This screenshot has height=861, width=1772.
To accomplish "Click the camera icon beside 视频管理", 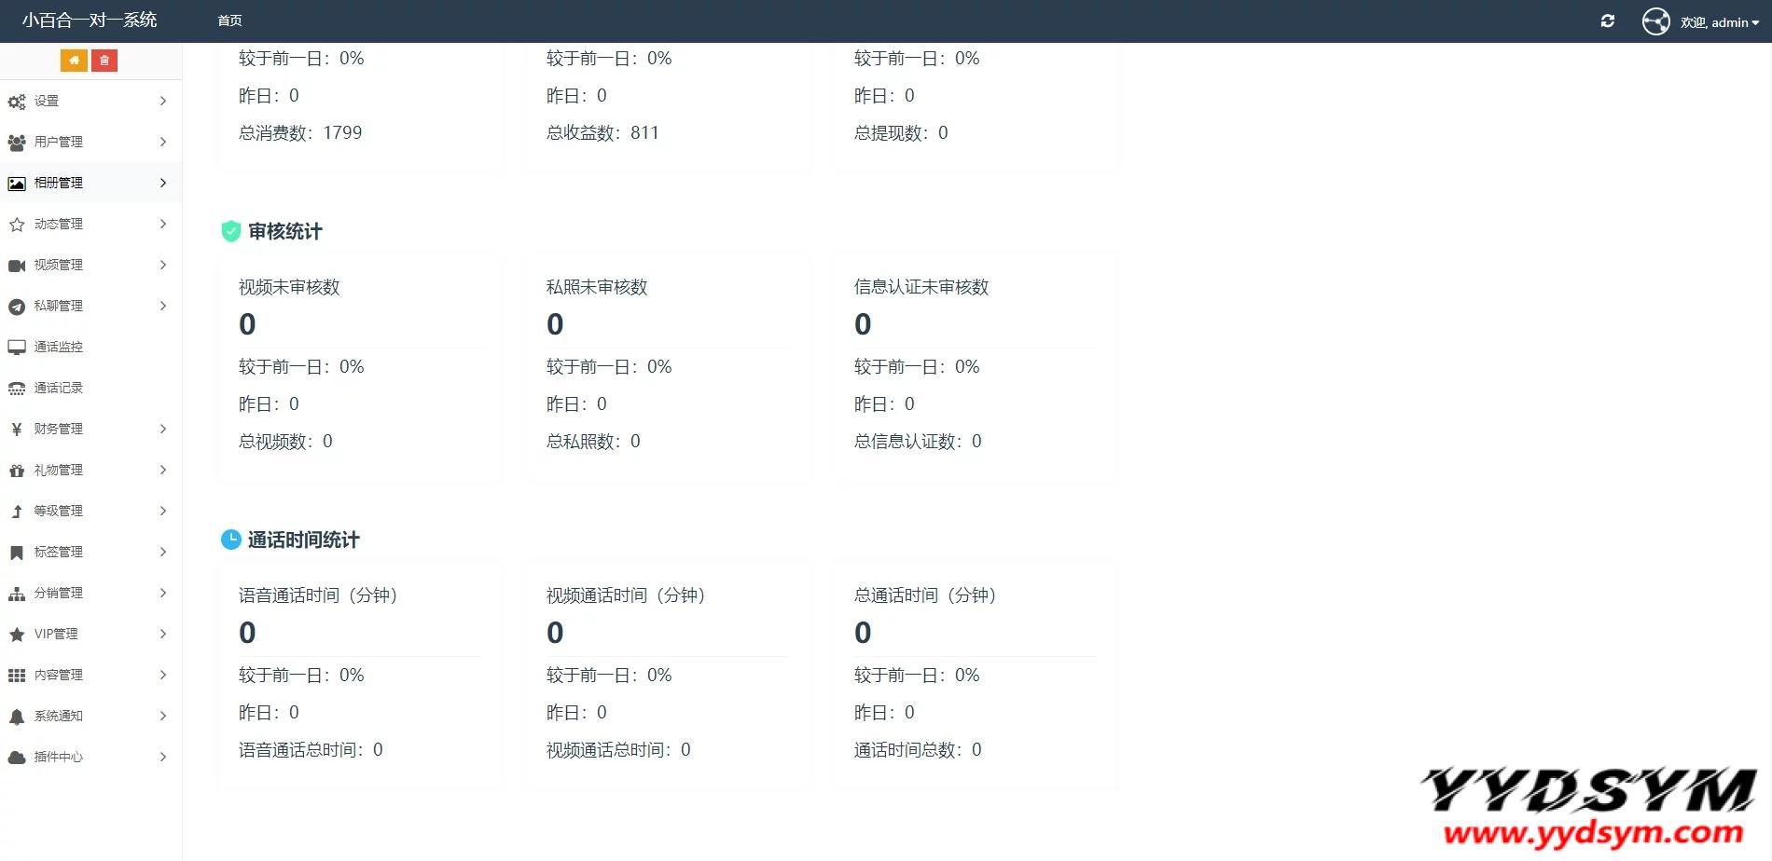I will [x=17, y=266].
